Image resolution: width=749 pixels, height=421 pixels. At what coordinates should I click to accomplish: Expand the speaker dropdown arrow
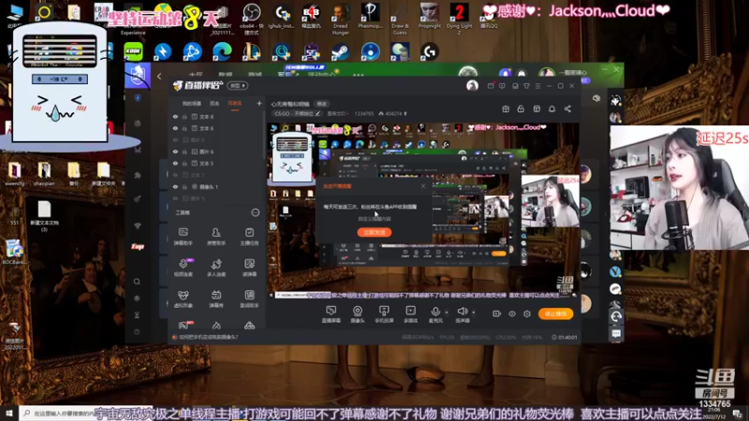pos(474,312)
